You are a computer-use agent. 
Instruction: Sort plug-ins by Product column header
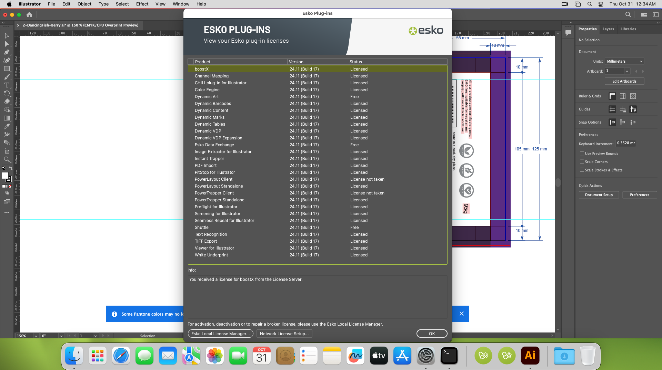[240, 62]
